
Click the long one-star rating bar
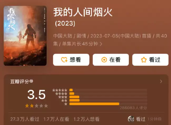pos(94,104)
